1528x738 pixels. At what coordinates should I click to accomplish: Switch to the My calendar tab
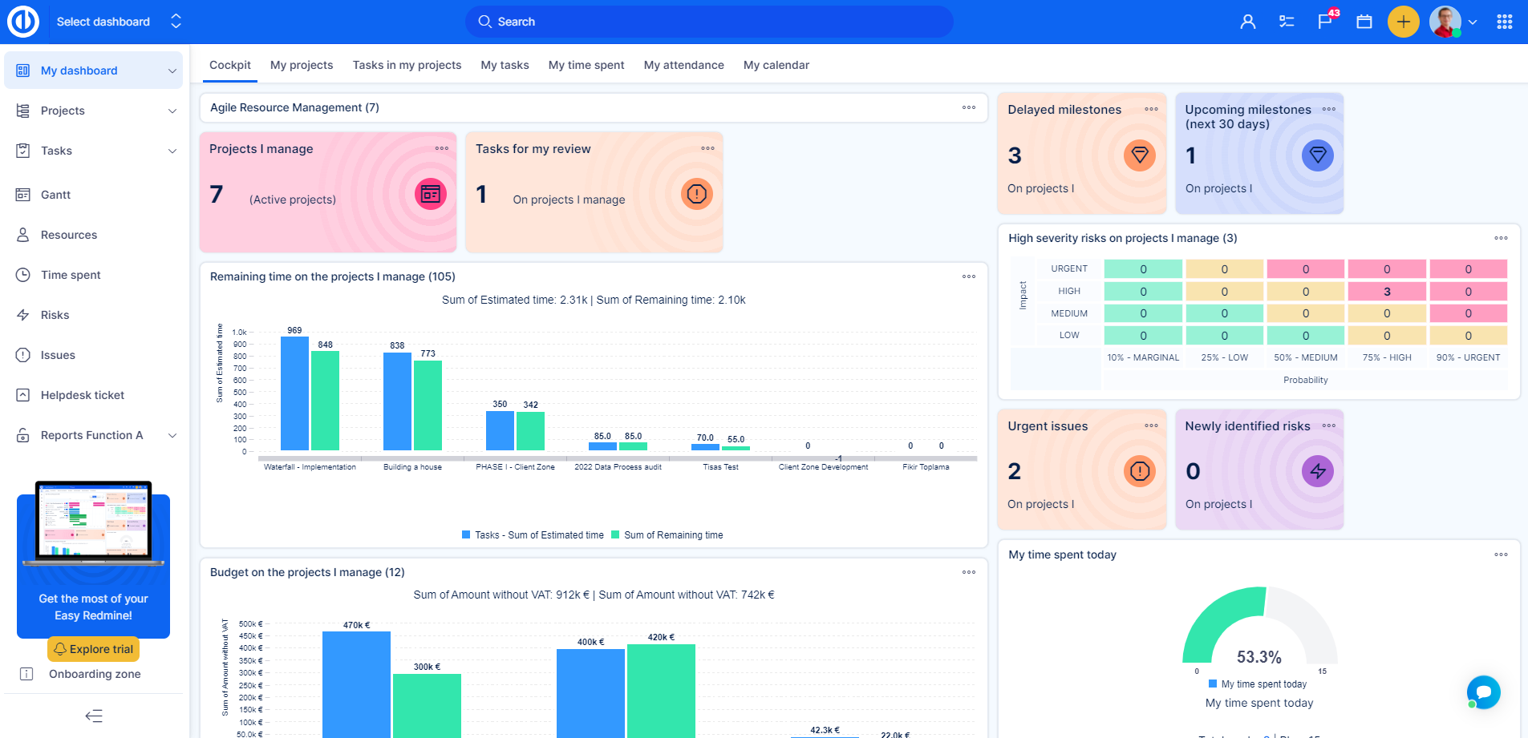click(776, 65)
